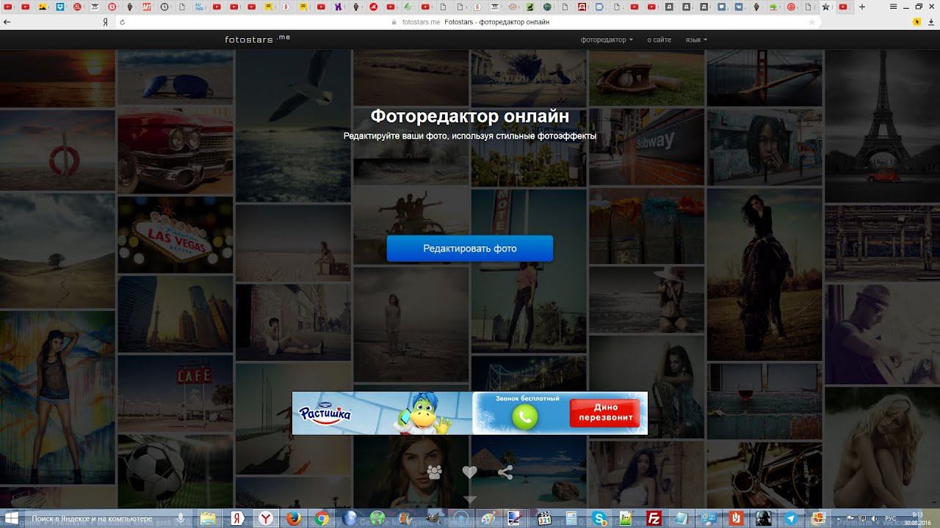940x528 pixels.
Task: Click the green phone call icon in ad
Action: pos(524,417)
